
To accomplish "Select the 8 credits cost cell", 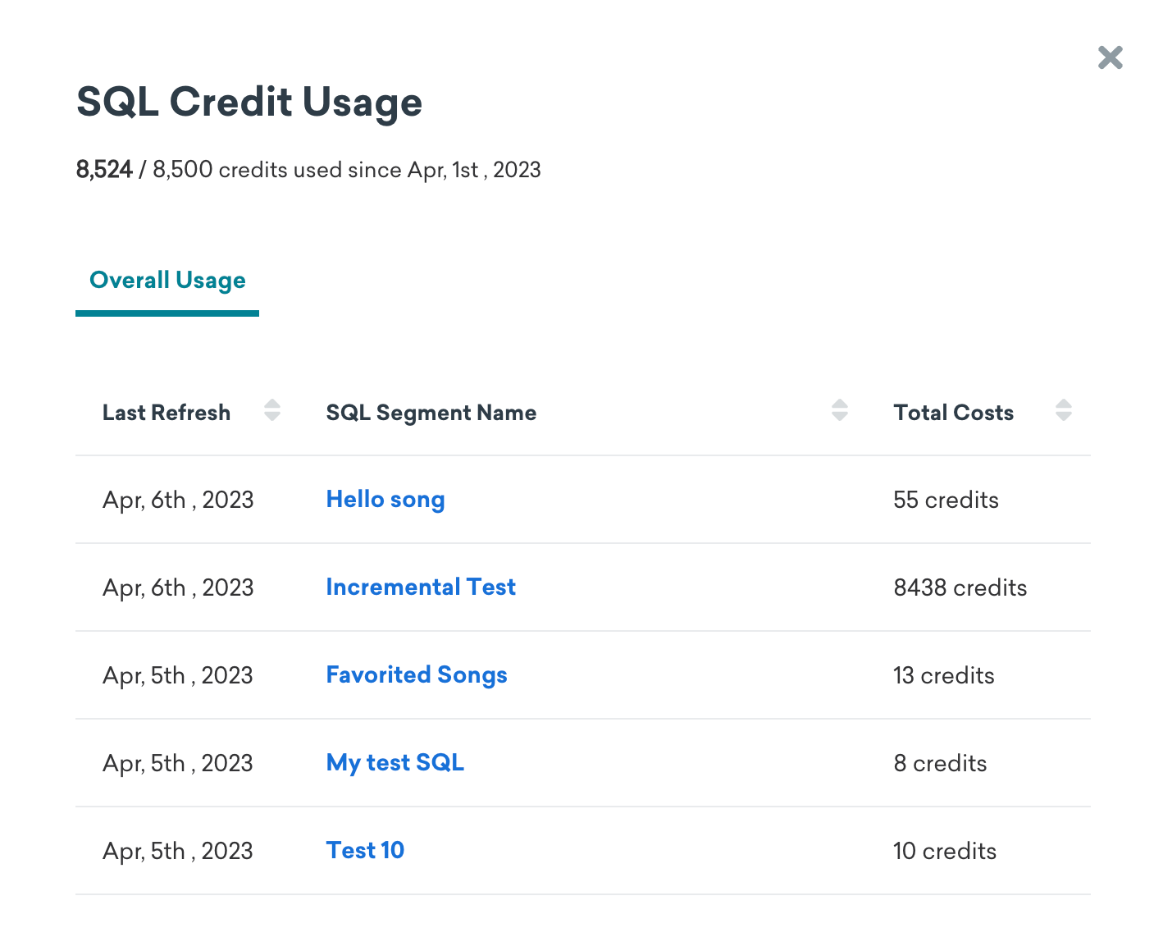I will (941, 763).
